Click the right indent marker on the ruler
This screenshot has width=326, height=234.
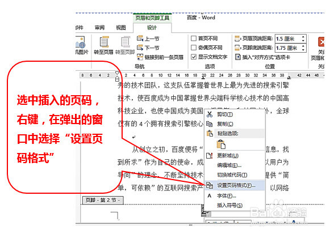click(289, 78)
